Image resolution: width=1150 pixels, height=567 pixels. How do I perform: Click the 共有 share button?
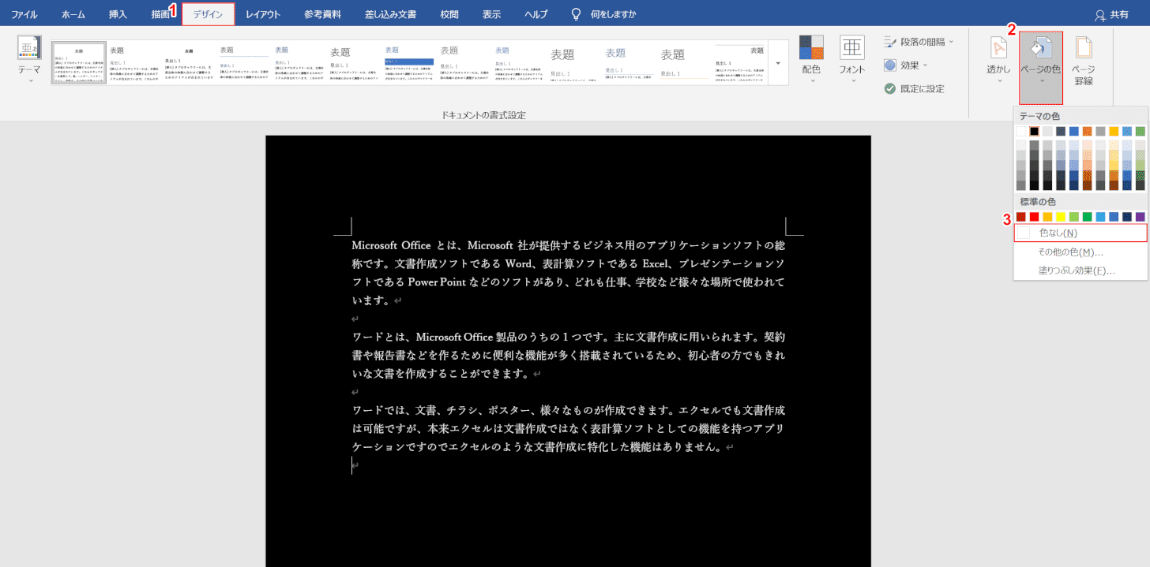click(x=1111, y=14)
